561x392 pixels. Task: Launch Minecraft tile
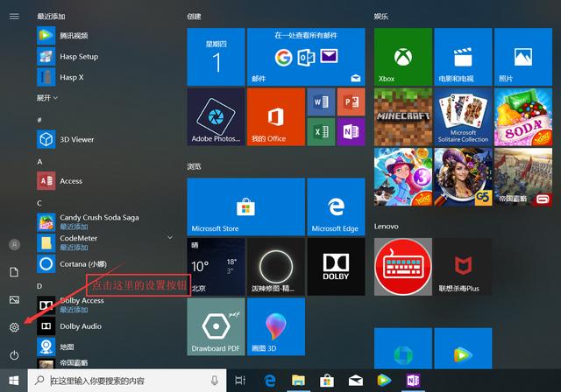[x=403, y=116]
